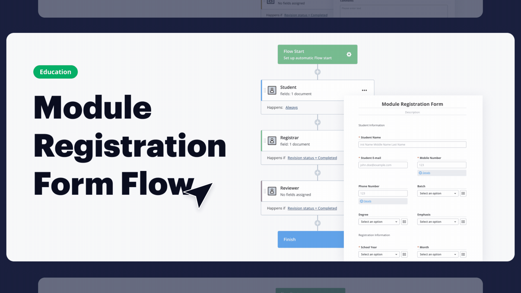Screen dimensions: 521x293
Task: Open School Year options list icon
Action: [404, 254]
